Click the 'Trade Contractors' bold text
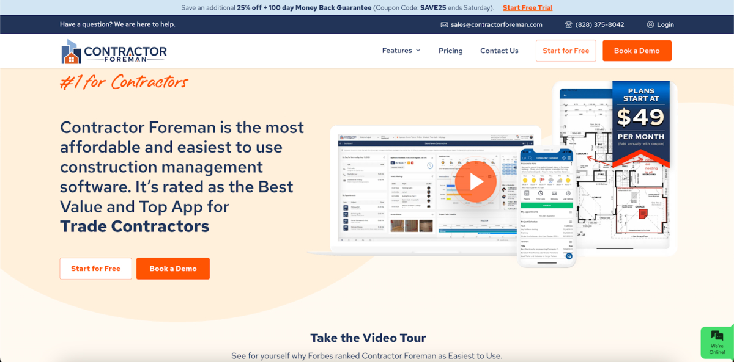Image resolution: width=734 pixels, height=362 pixels. (135, 226)
